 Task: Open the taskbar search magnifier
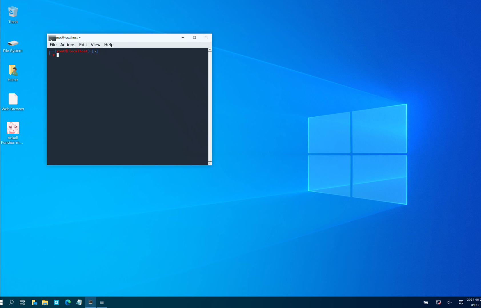point(11,302)
